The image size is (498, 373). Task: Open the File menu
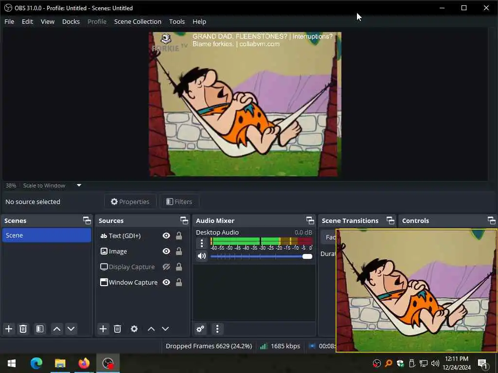tap(9, 21)
